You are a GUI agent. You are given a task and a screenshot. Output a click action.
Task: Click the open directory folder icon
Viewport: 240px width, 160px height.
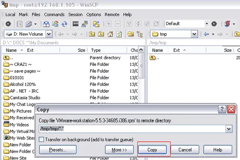(130, 34)
